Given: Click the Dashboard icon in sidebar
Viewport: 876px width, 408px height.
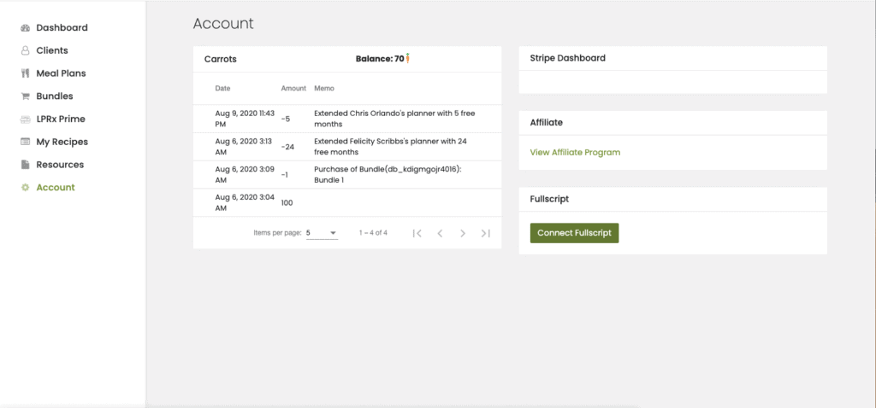Looking at the screenshot, I should (26, 28).
